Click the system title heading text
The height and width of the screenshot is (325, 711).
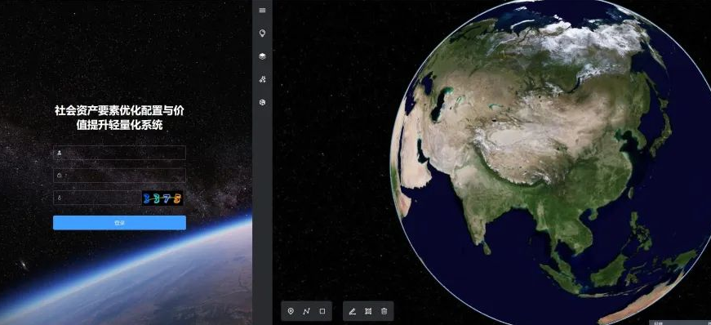point(119,118)
